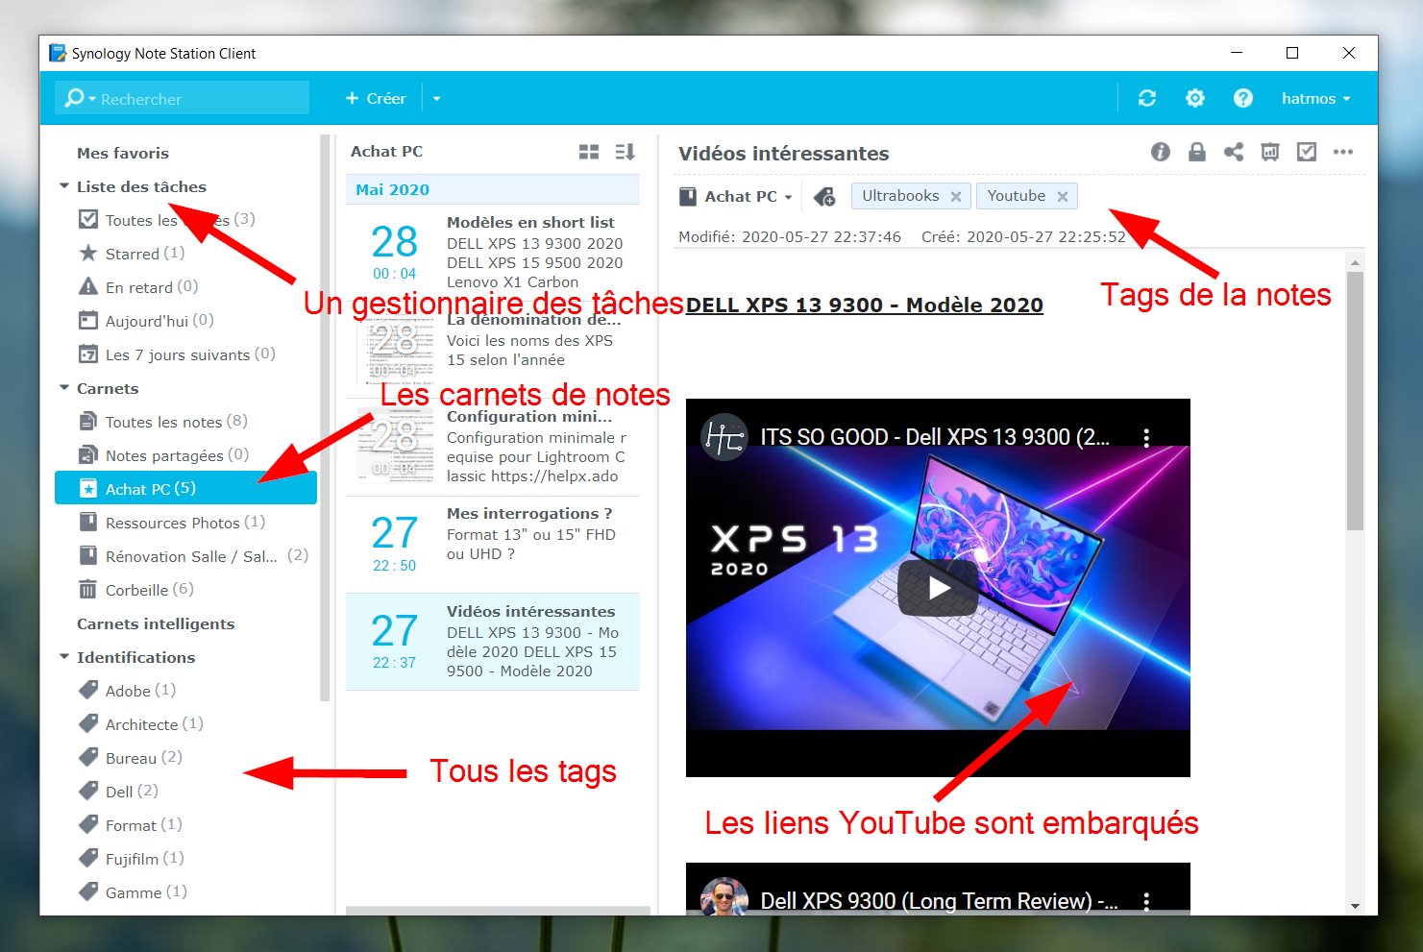Add a tag with the tag-plus icon
This screenshot has height=952, width=1423.
824,197
